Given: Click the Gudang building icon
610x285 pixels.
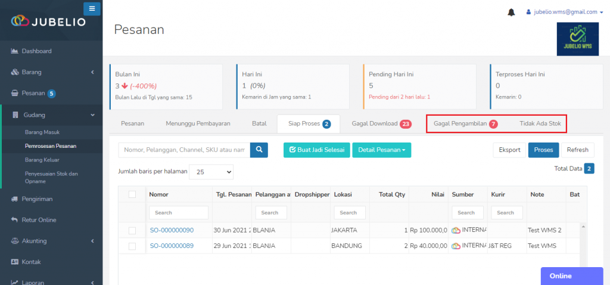Looking at the screenshot, I should point(15,115).
